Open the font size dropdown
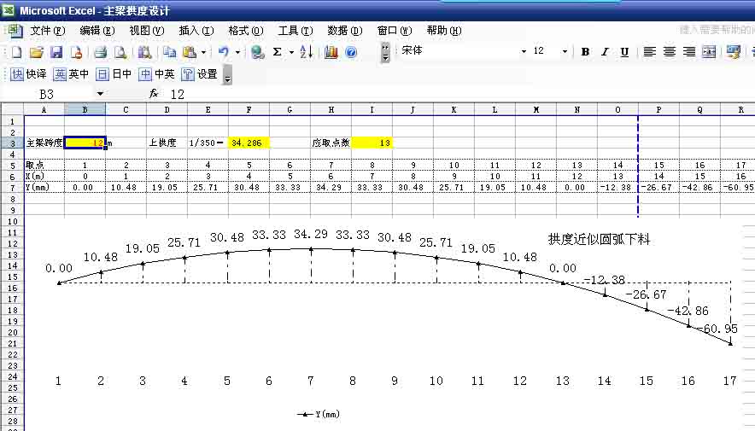 [565, 51]
